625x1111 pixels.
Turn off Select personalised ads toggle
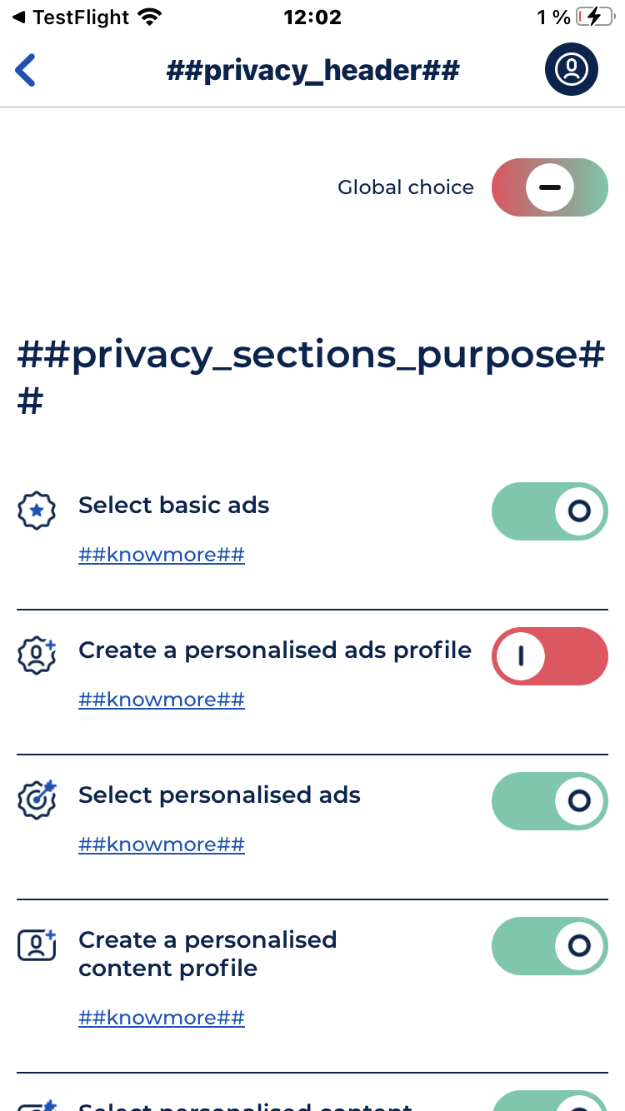coord(550,800)
